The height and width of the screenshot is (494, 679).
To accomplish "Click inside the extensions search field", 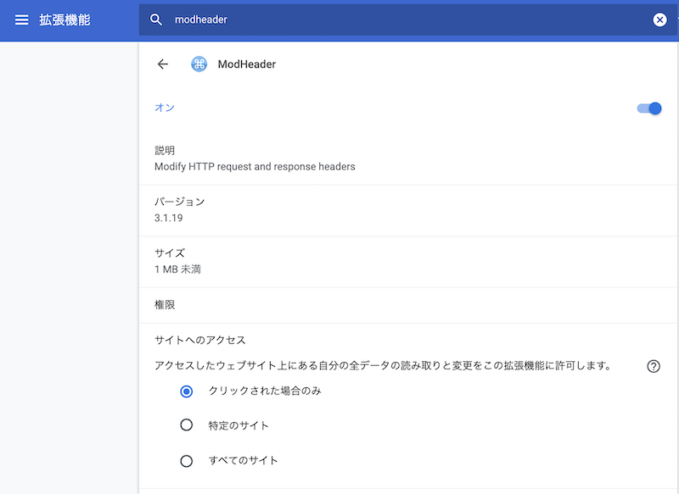I will click(x=339, y=19).
